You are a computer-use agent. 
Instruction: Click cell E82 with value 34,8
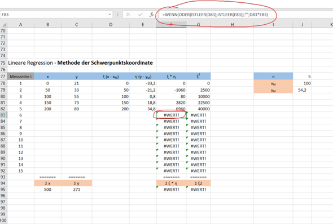click(x=143, y=109)
